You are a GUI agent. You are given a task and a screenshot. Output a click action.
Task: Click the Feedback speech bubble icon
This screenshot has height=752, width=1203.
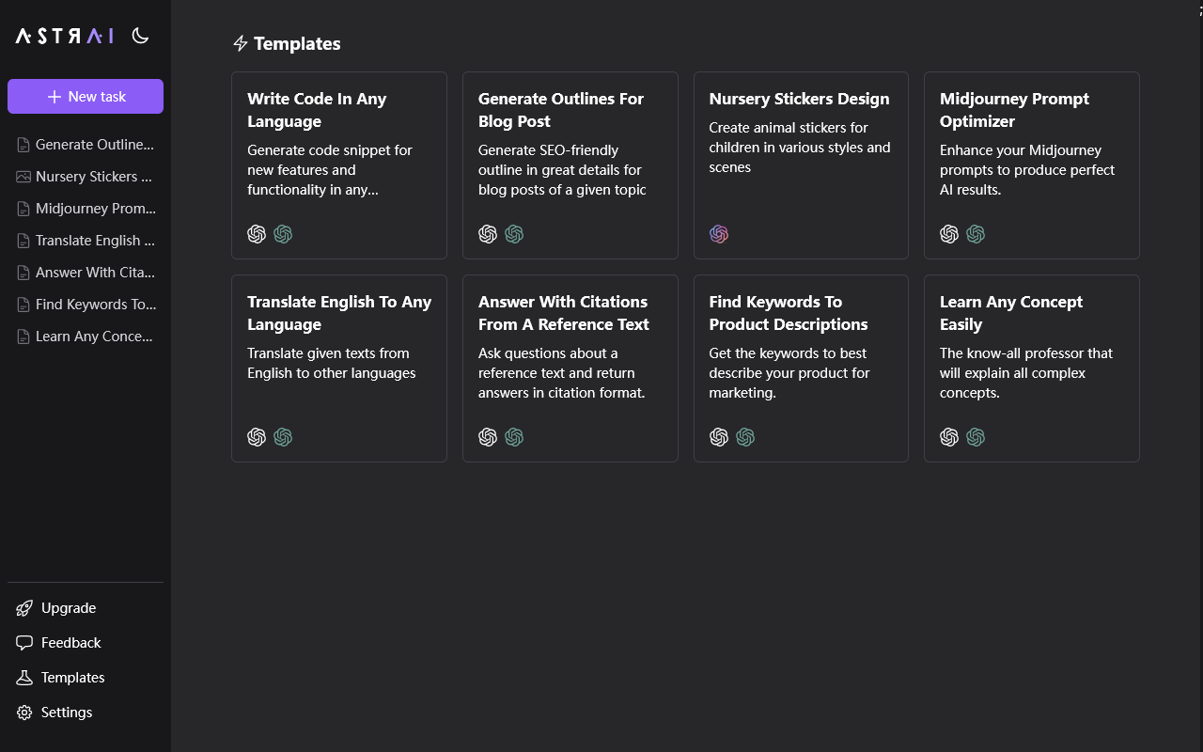(x=24, y=643)
